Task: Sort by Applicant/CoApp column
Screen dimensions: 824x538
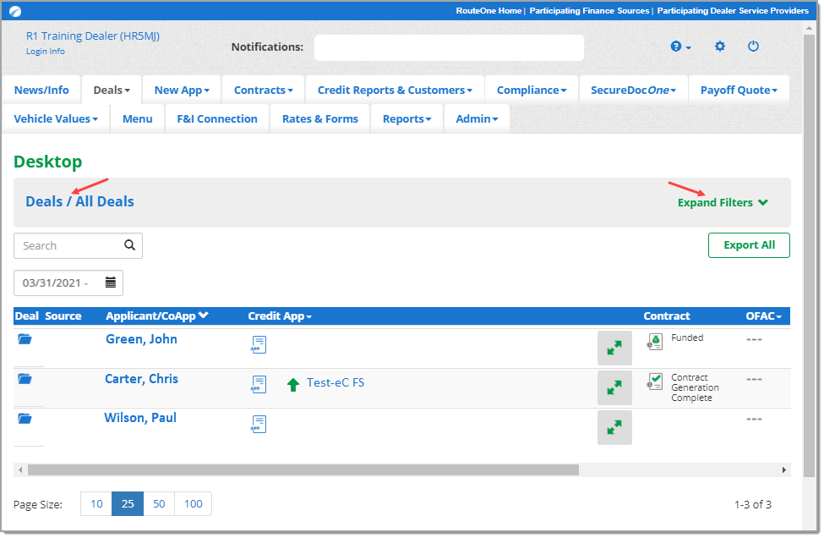Action: pyautogui.click(x=156, y=316)
